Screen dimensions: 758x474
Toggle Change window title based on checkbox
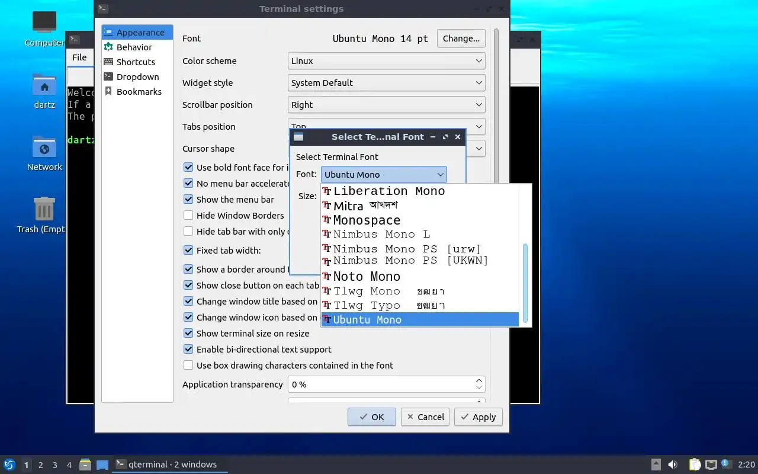188,302
